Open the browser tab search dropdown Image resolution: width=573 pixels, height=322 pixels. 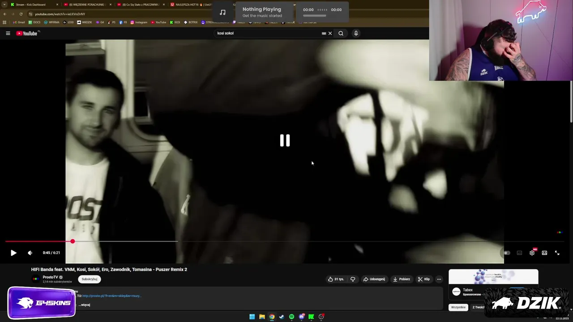coord(4,4)
